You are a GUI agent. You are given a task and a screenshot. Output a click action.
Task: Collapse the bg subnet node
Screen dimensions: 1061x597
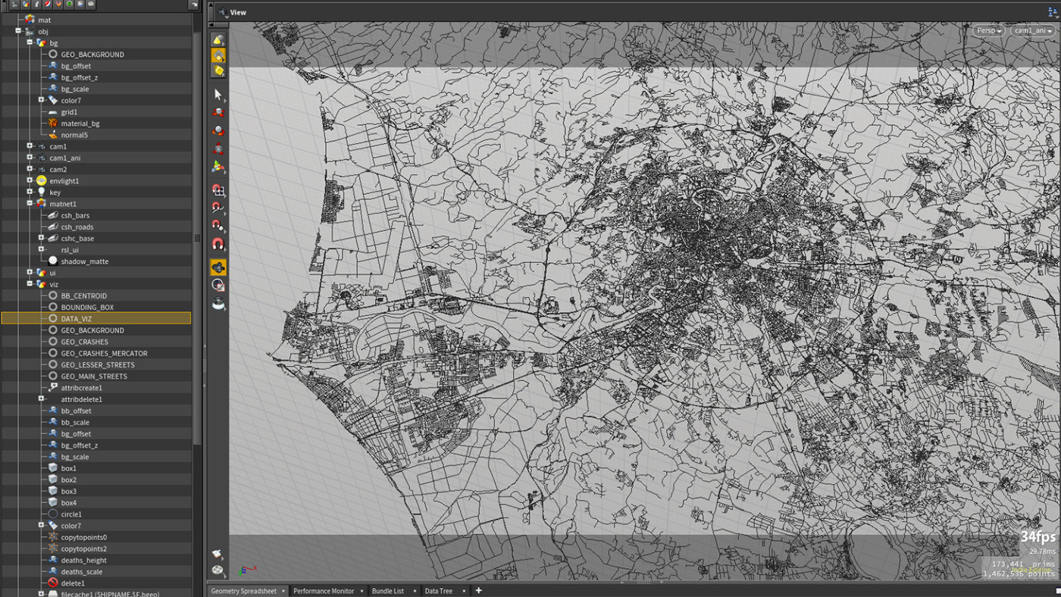click(30, 42)
